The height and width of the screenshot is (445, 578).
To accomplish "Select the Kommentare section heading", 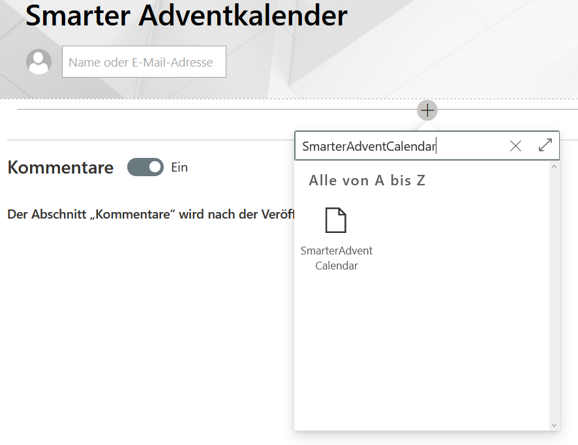I will coord(60,168).
